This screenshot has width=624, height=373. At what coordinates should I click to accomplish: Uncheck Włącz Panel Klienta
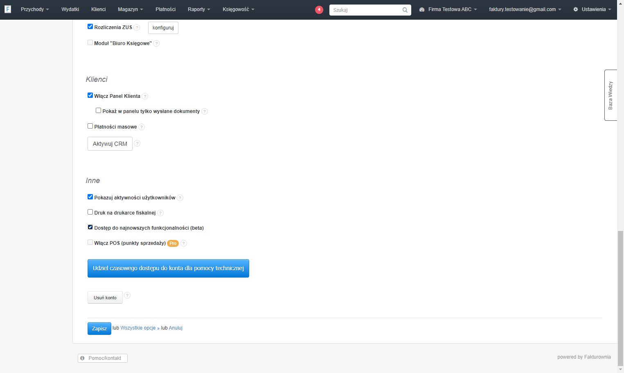coord(90,95)
